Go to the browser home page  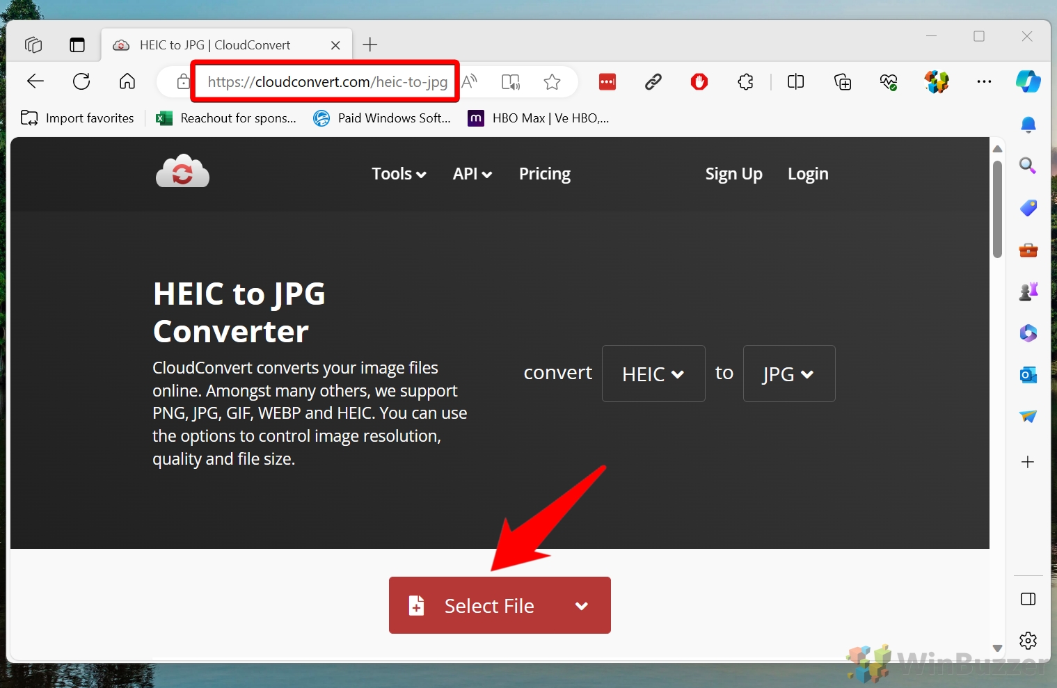click(127, 81)
